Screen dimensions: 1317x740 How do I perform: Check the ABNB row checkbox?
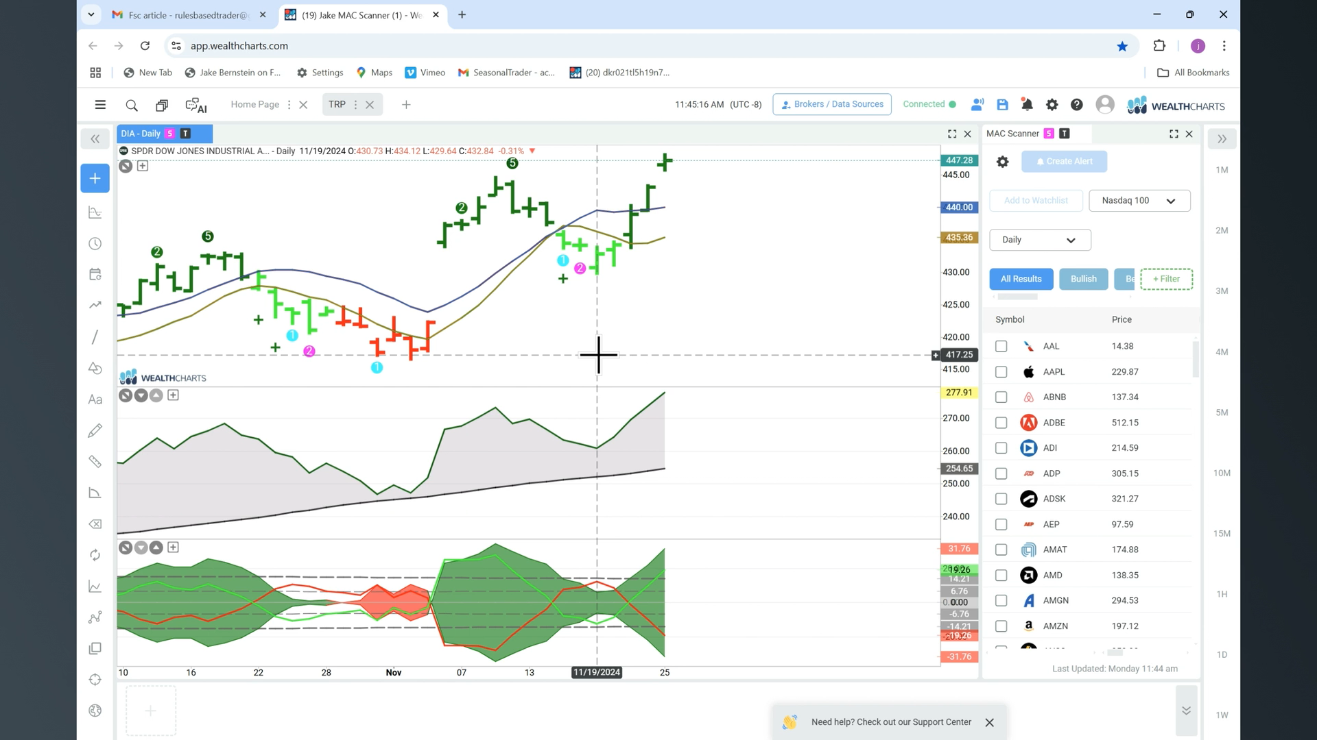(x=1001, y=397)
